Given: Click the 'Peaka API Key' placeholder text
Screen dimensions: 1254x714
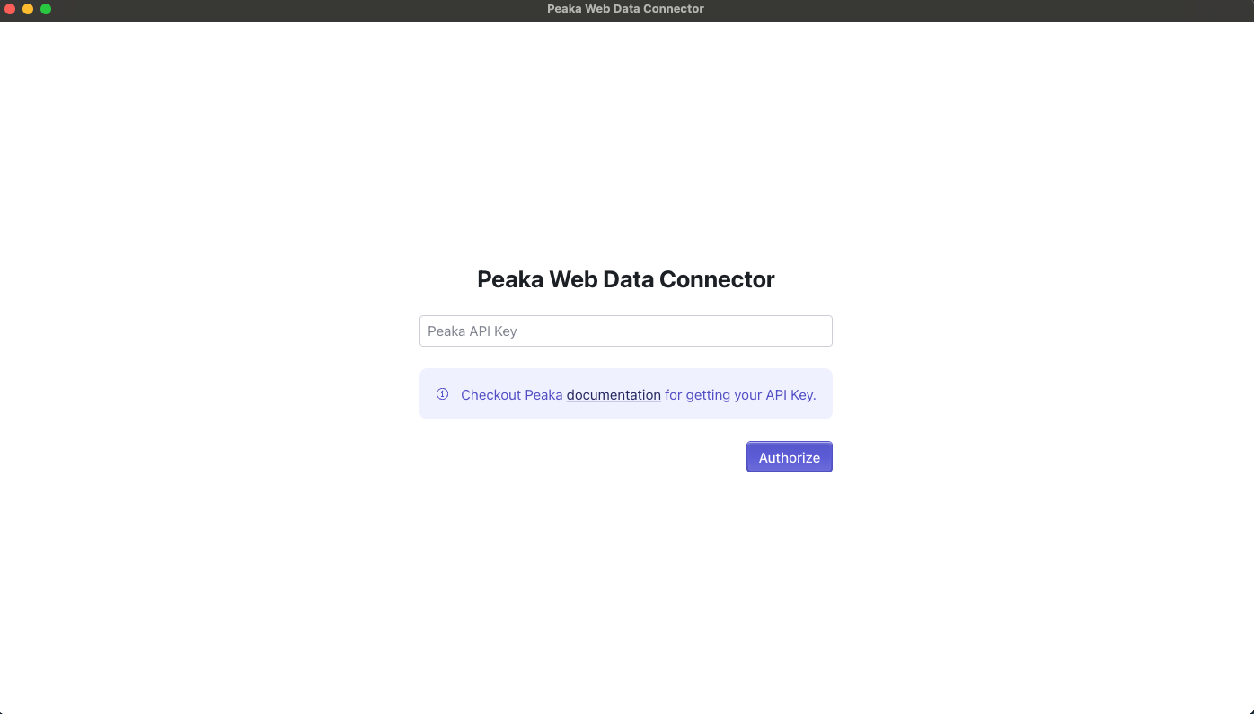Looking at the screenshot, I should tap(472, 331).
